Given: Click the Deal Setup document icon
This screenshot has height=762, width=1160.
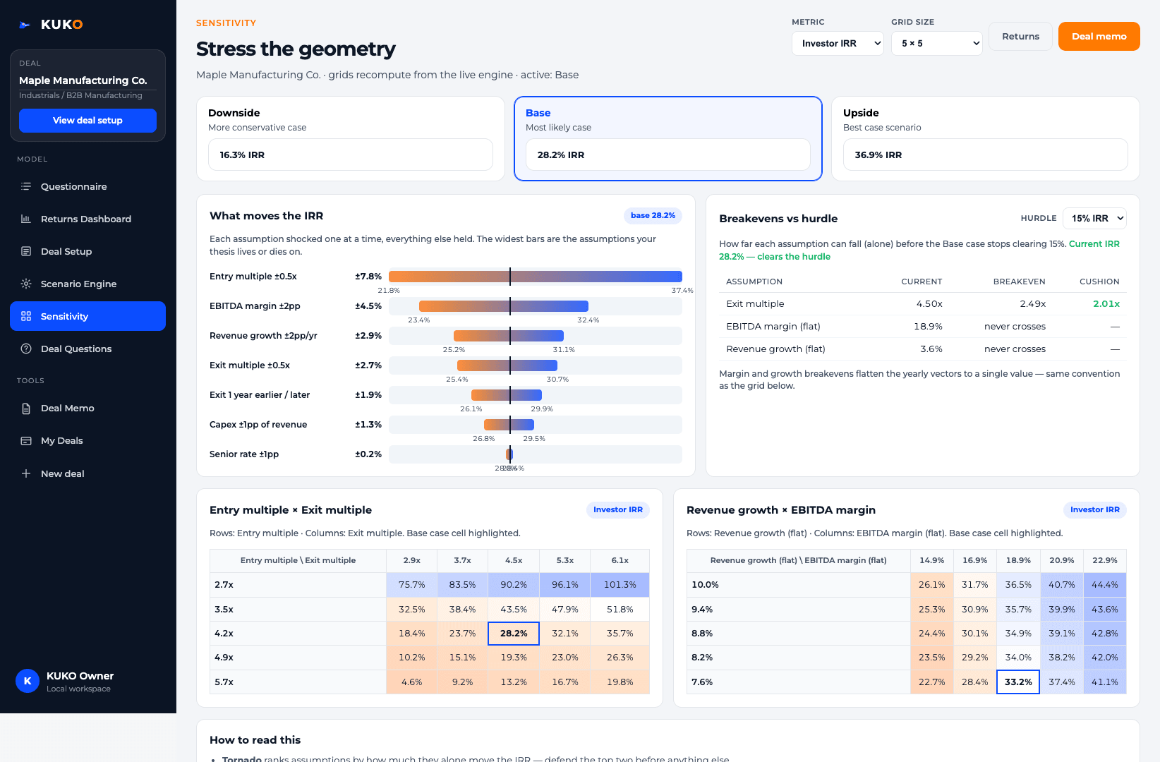Looking at the screenshot, I should [26, 251].
